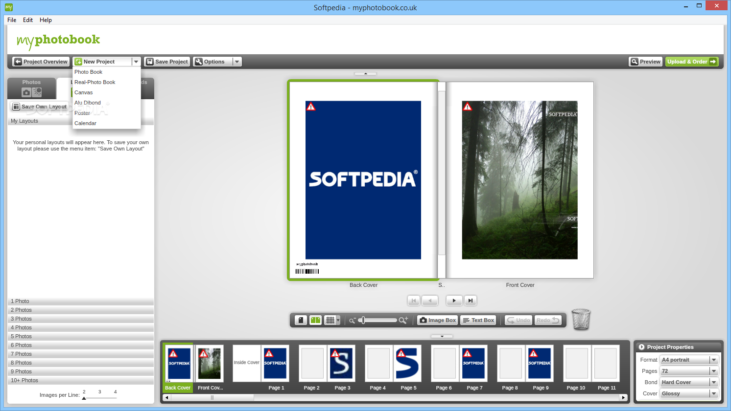This screenshot has width=731, height=411.
Task: Choose Alu Dibond from menu
Action: tap(107, 103)
